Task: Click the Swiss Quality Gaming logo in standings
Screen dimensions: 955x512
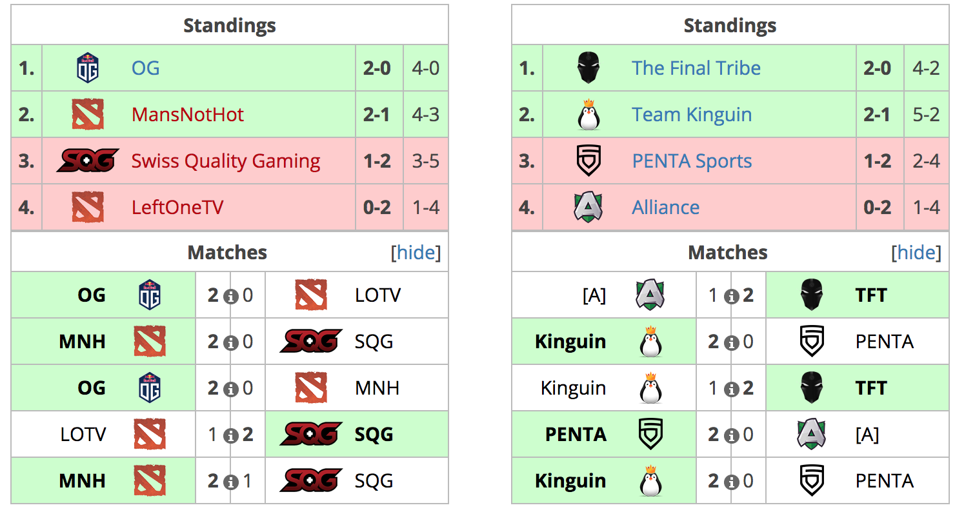Action: (88, 161)
